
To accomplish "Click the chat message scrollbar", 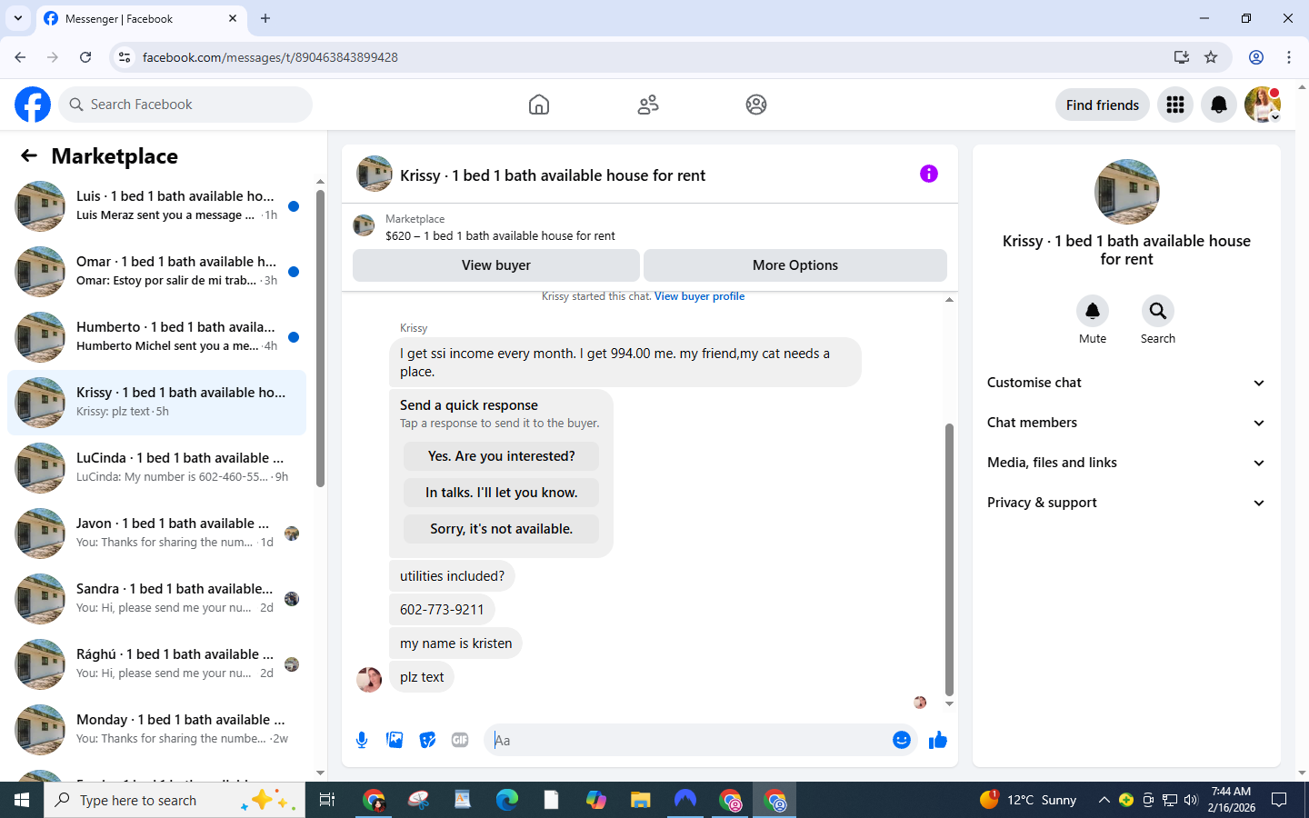I will (949, 559).
